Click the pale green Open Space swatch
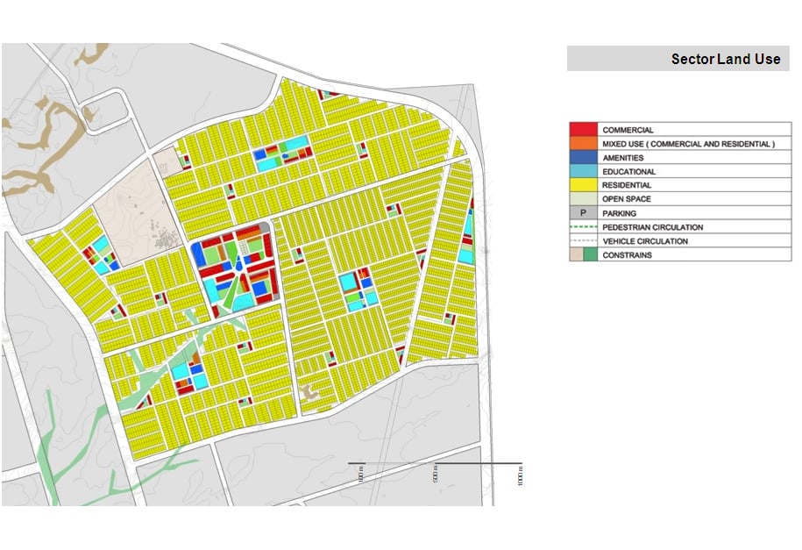The image size is (802, 550). click(583, 199)
